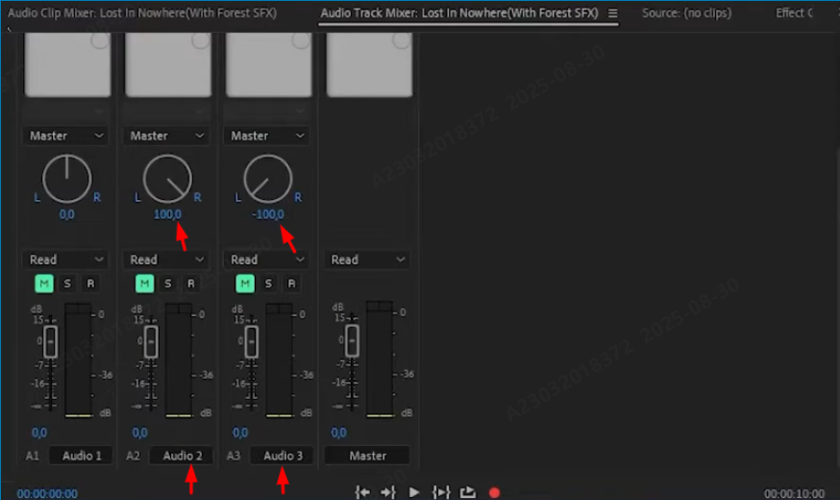Click Audio 2 volume value 0,0
840x500 pixels.
(139, 433)
